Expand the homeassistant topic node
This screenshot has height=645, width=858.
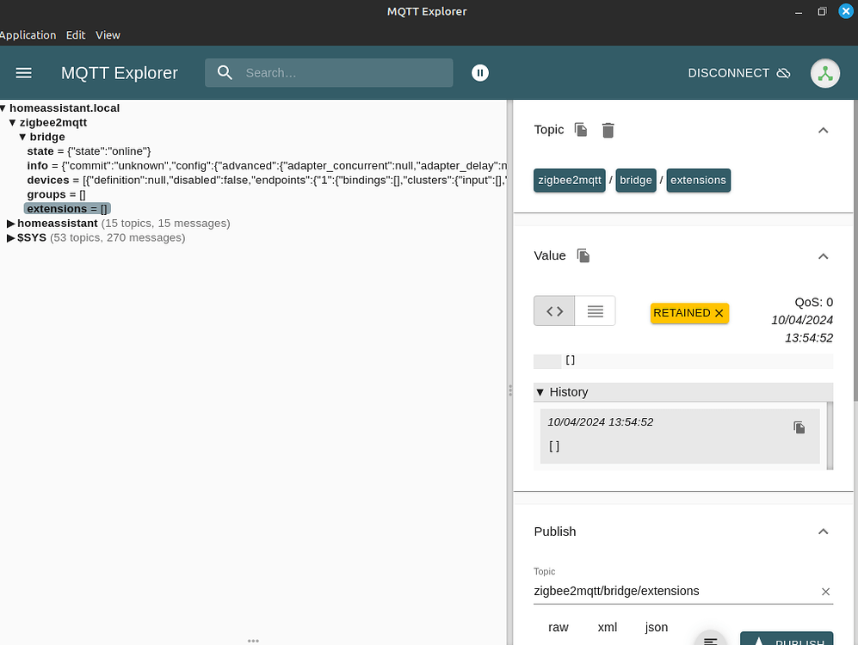pos(10,223)
